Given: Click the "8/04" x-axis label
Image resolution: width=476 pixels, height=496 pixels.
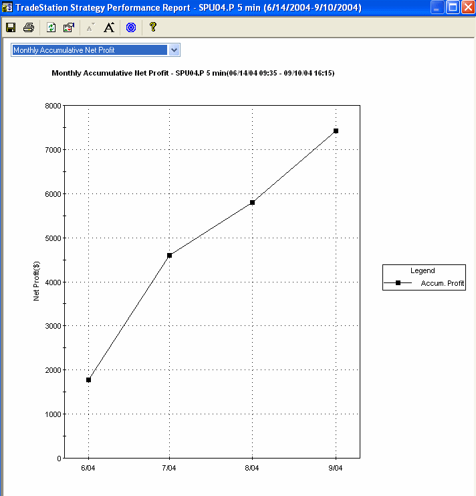Looking at the screenshot, I should (x=252, y=468).
